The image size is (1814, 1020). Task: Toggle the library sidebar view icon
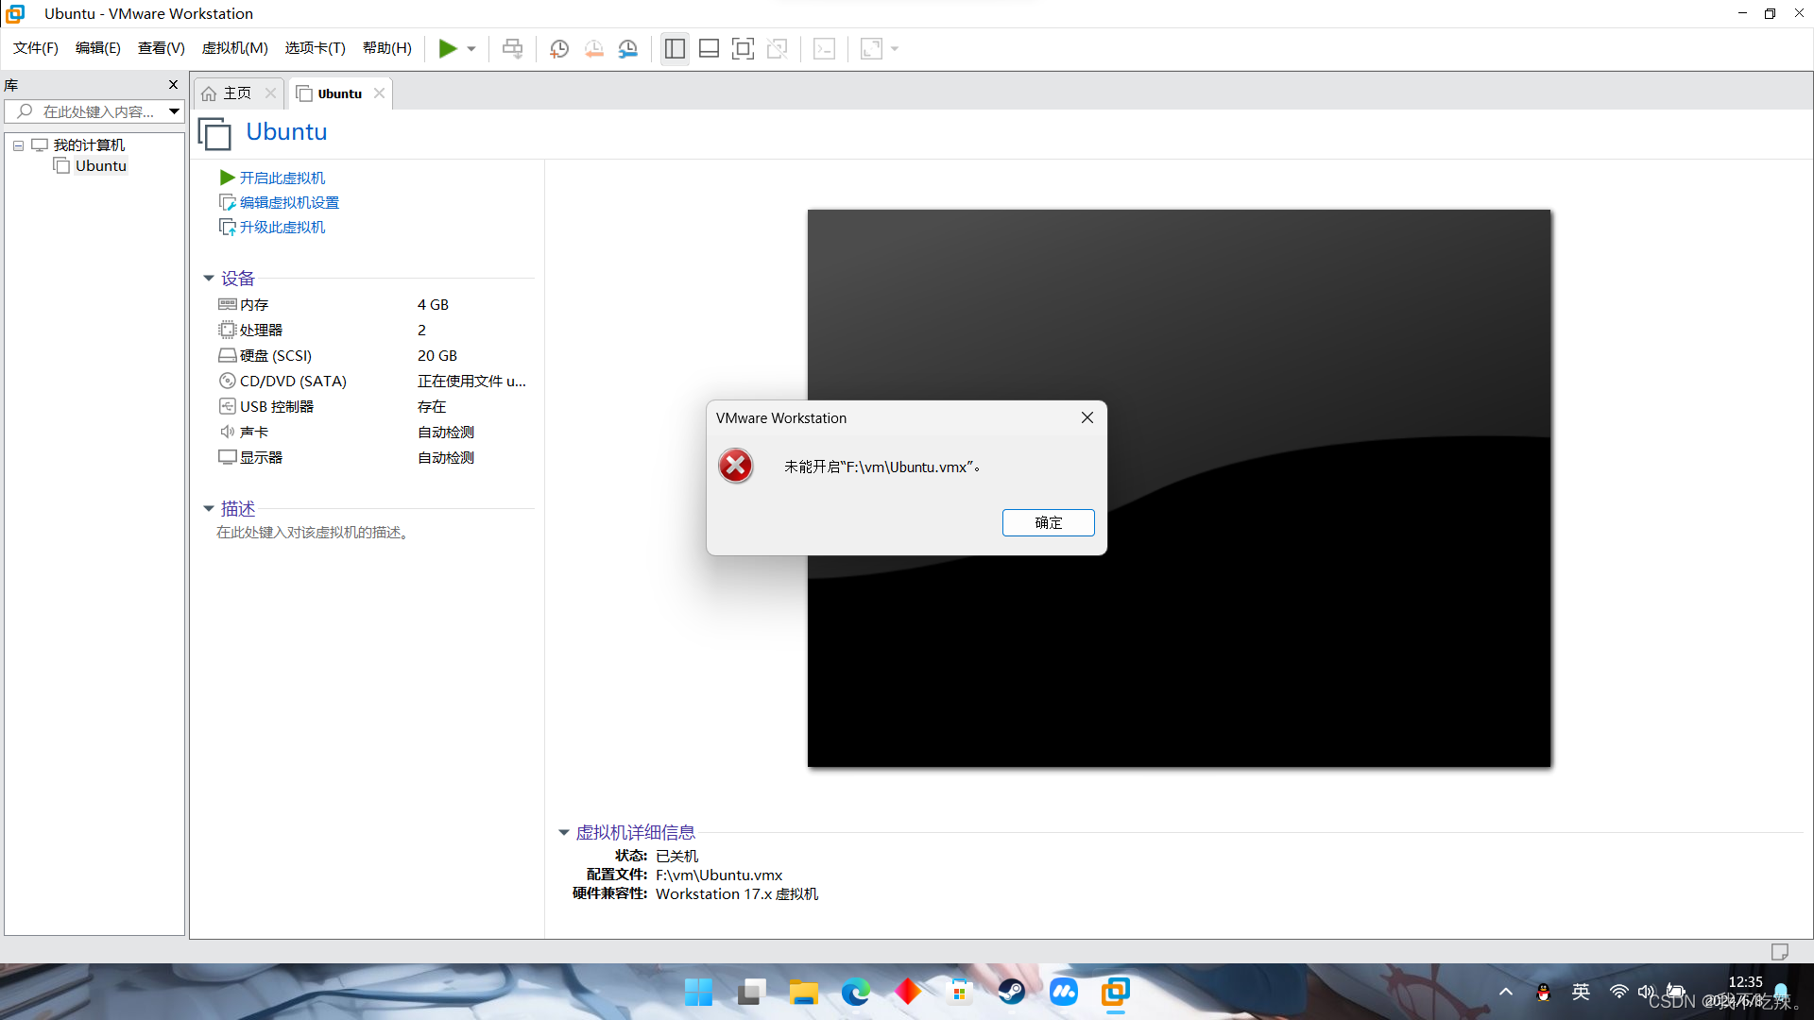pyautogui.click(x=675, y=48)
